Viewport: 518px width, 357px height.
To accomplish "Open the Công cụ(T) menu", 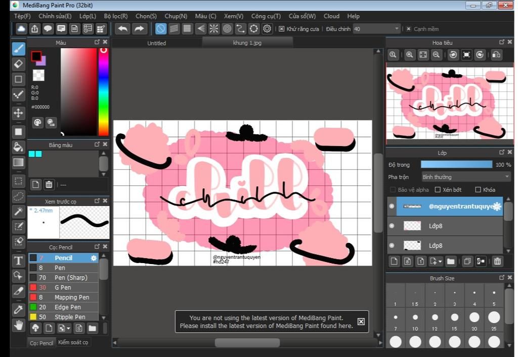I will tap(266, 16).
